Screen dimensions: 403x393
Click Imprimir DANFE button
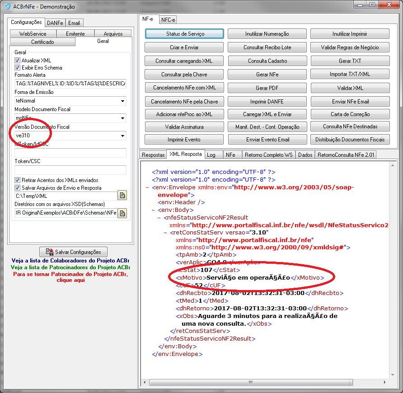267,102
